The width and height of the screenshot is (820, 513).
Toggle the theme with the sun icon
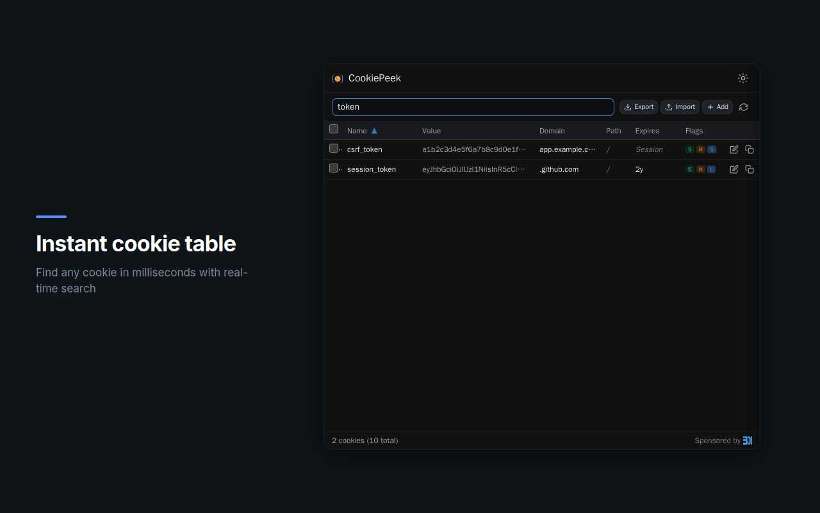(742, 78)
